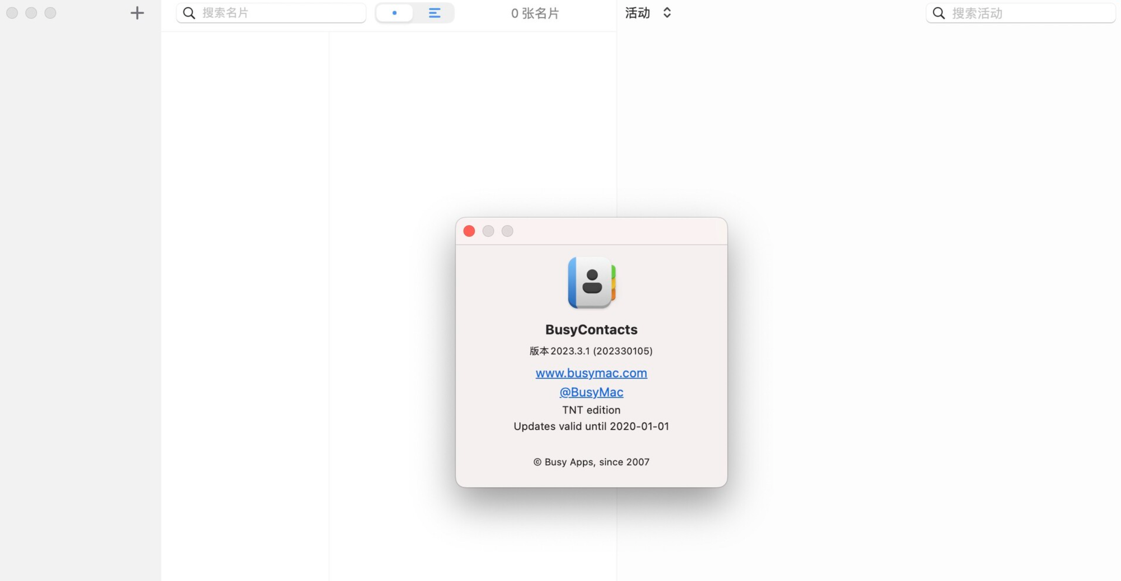Click the main window's zoom button
Image resolution: width=1121 pixels, height=581 pixels.
click(x=51, y=13)
